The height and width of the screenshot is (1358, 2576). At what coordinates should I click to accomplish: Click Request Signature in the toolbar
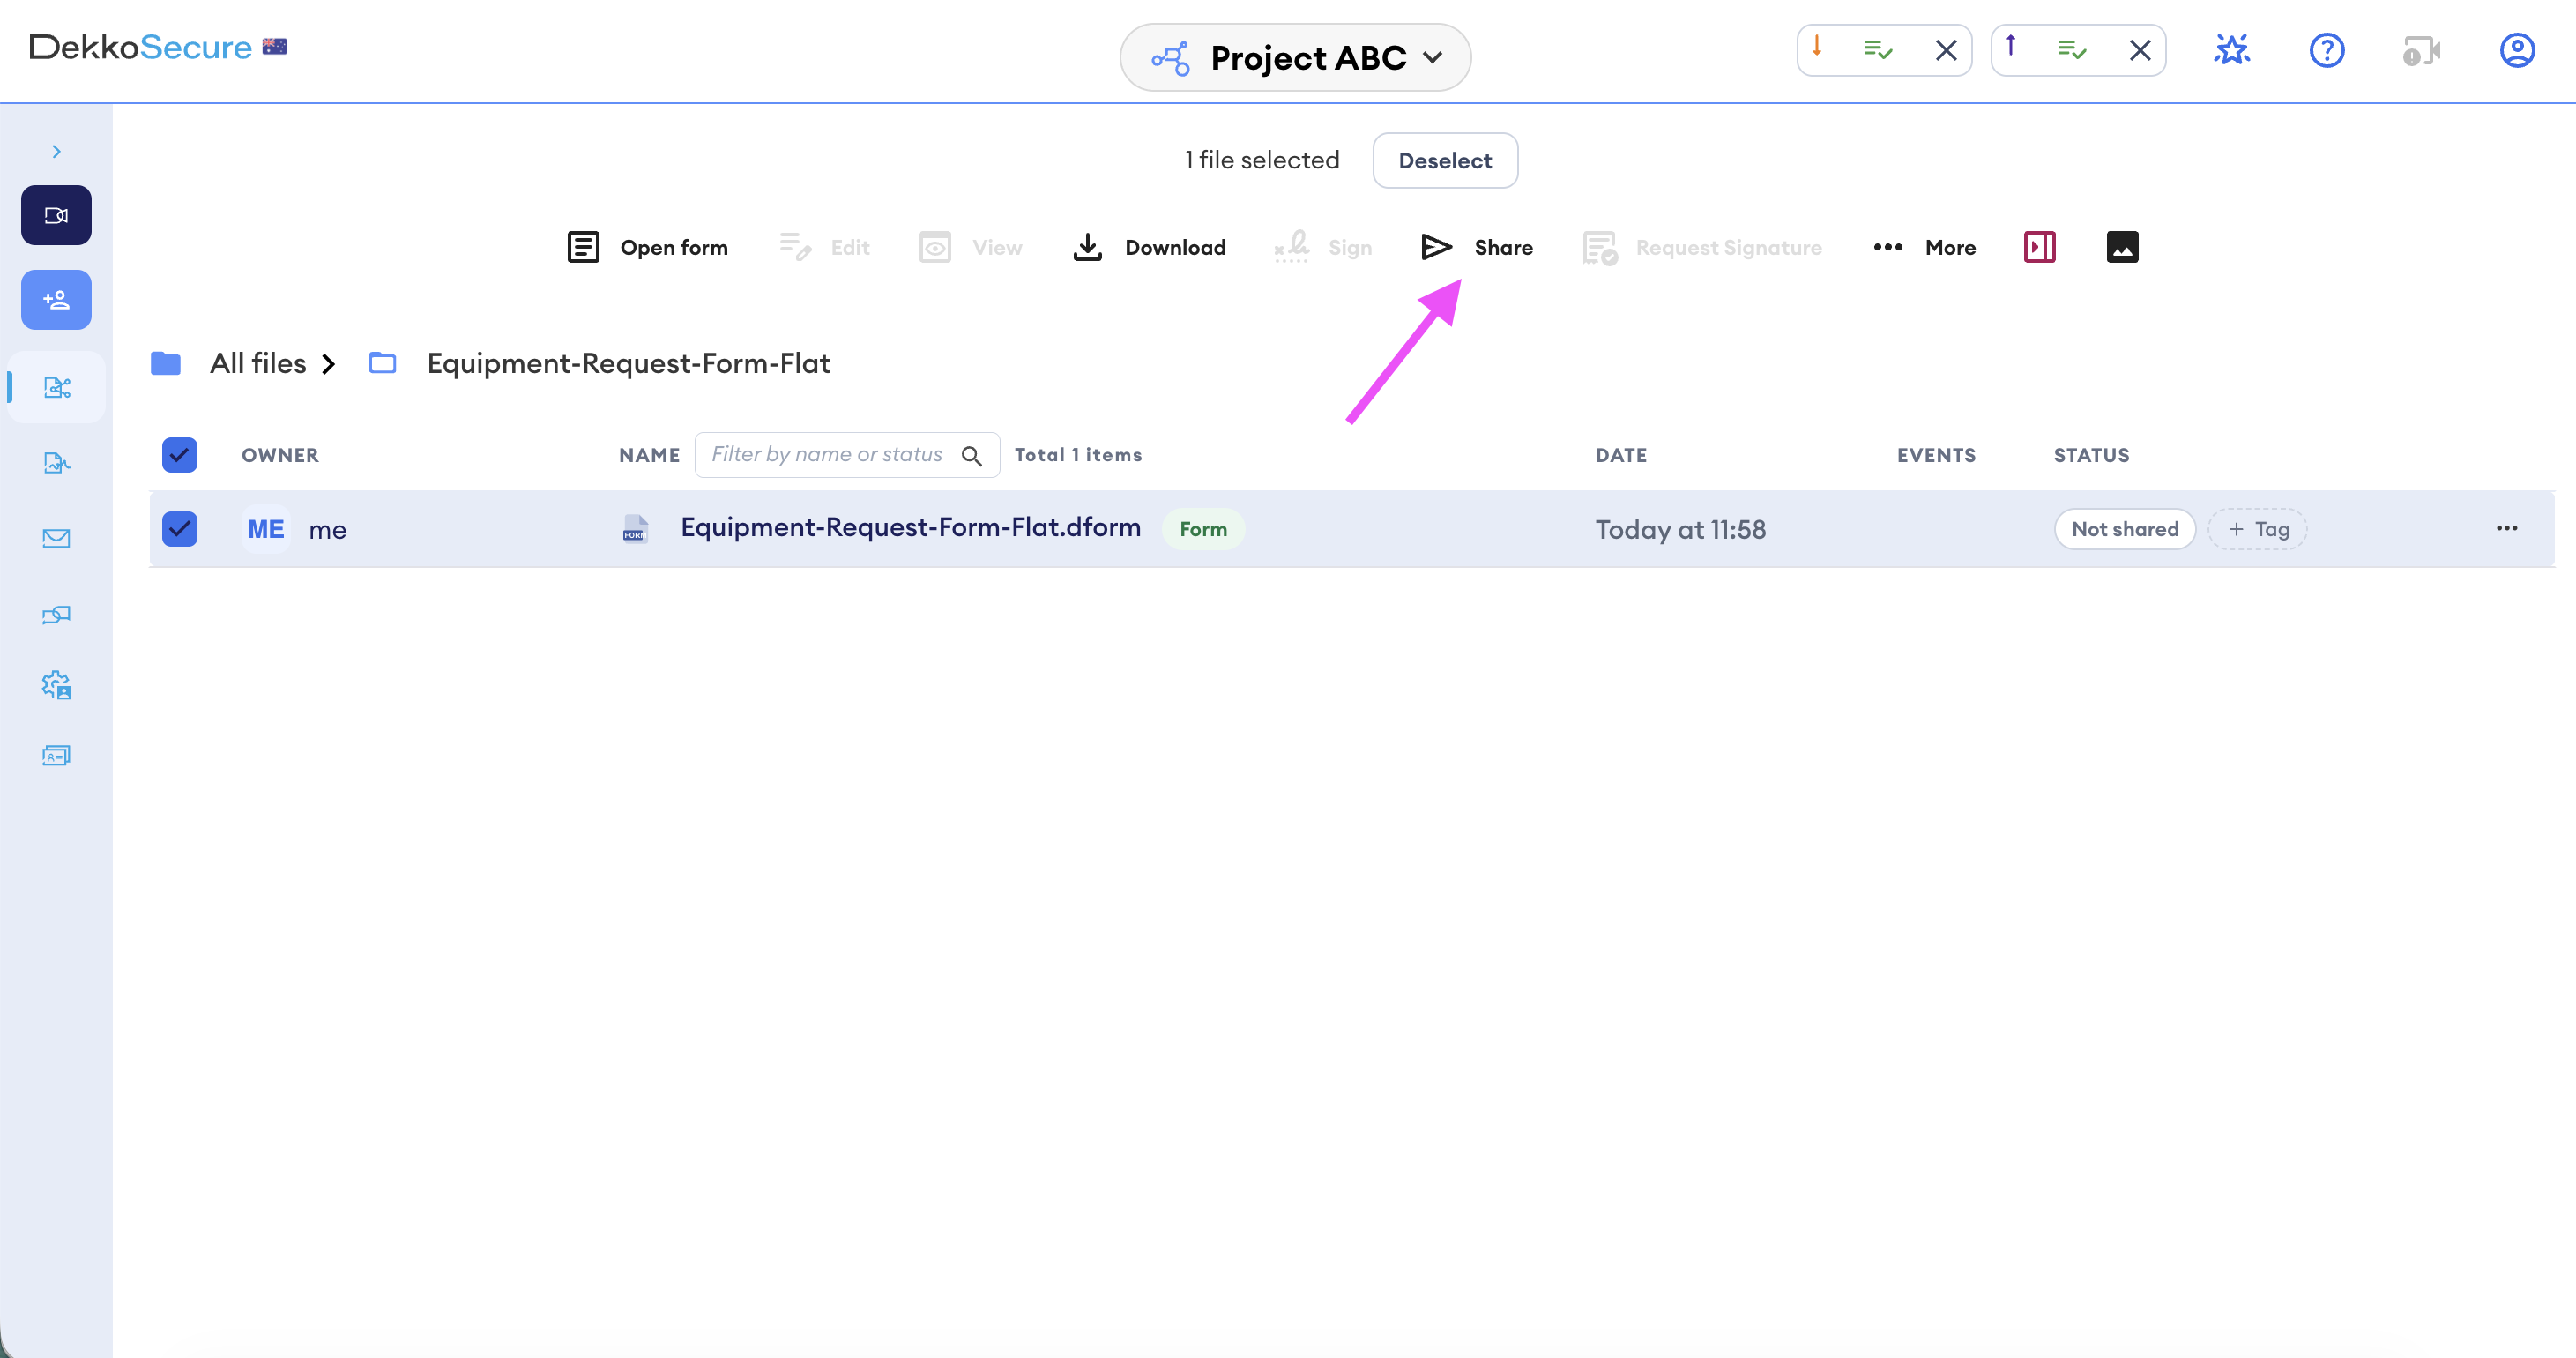1702,247
